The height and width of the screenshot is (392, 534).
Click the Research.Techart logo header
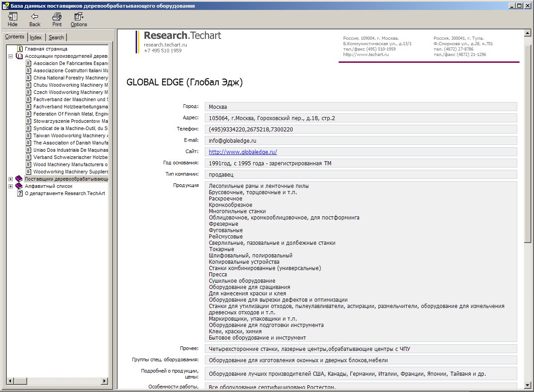[x=183, y=35]
